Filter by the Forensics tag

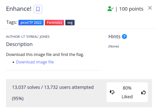pos(54,23)
